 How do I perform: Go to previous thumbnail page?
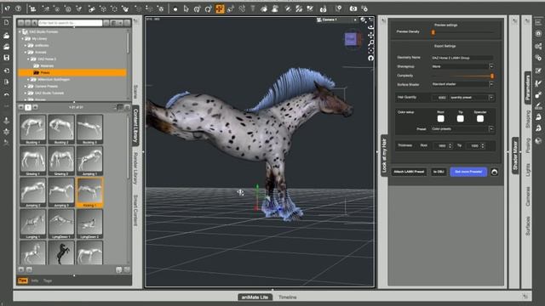(x=20, y=108)
